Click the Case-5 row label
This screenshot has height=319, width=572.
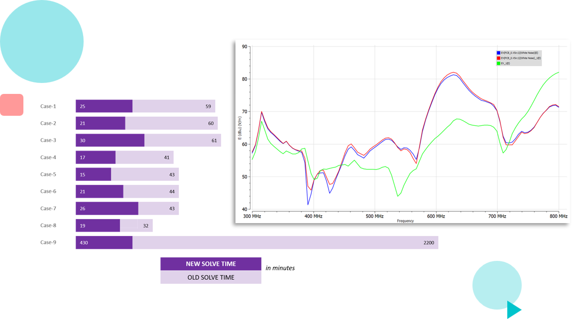click(x=48, y=174)
